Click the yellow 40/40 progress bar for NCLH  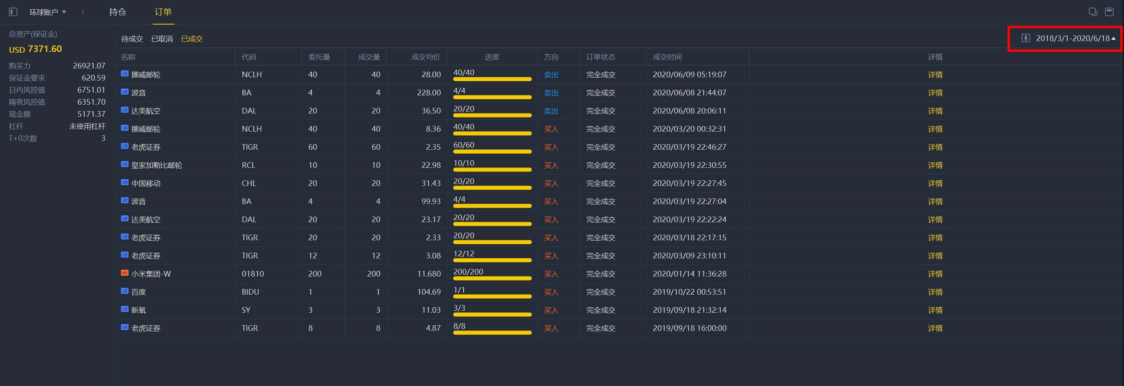point(492,78)
